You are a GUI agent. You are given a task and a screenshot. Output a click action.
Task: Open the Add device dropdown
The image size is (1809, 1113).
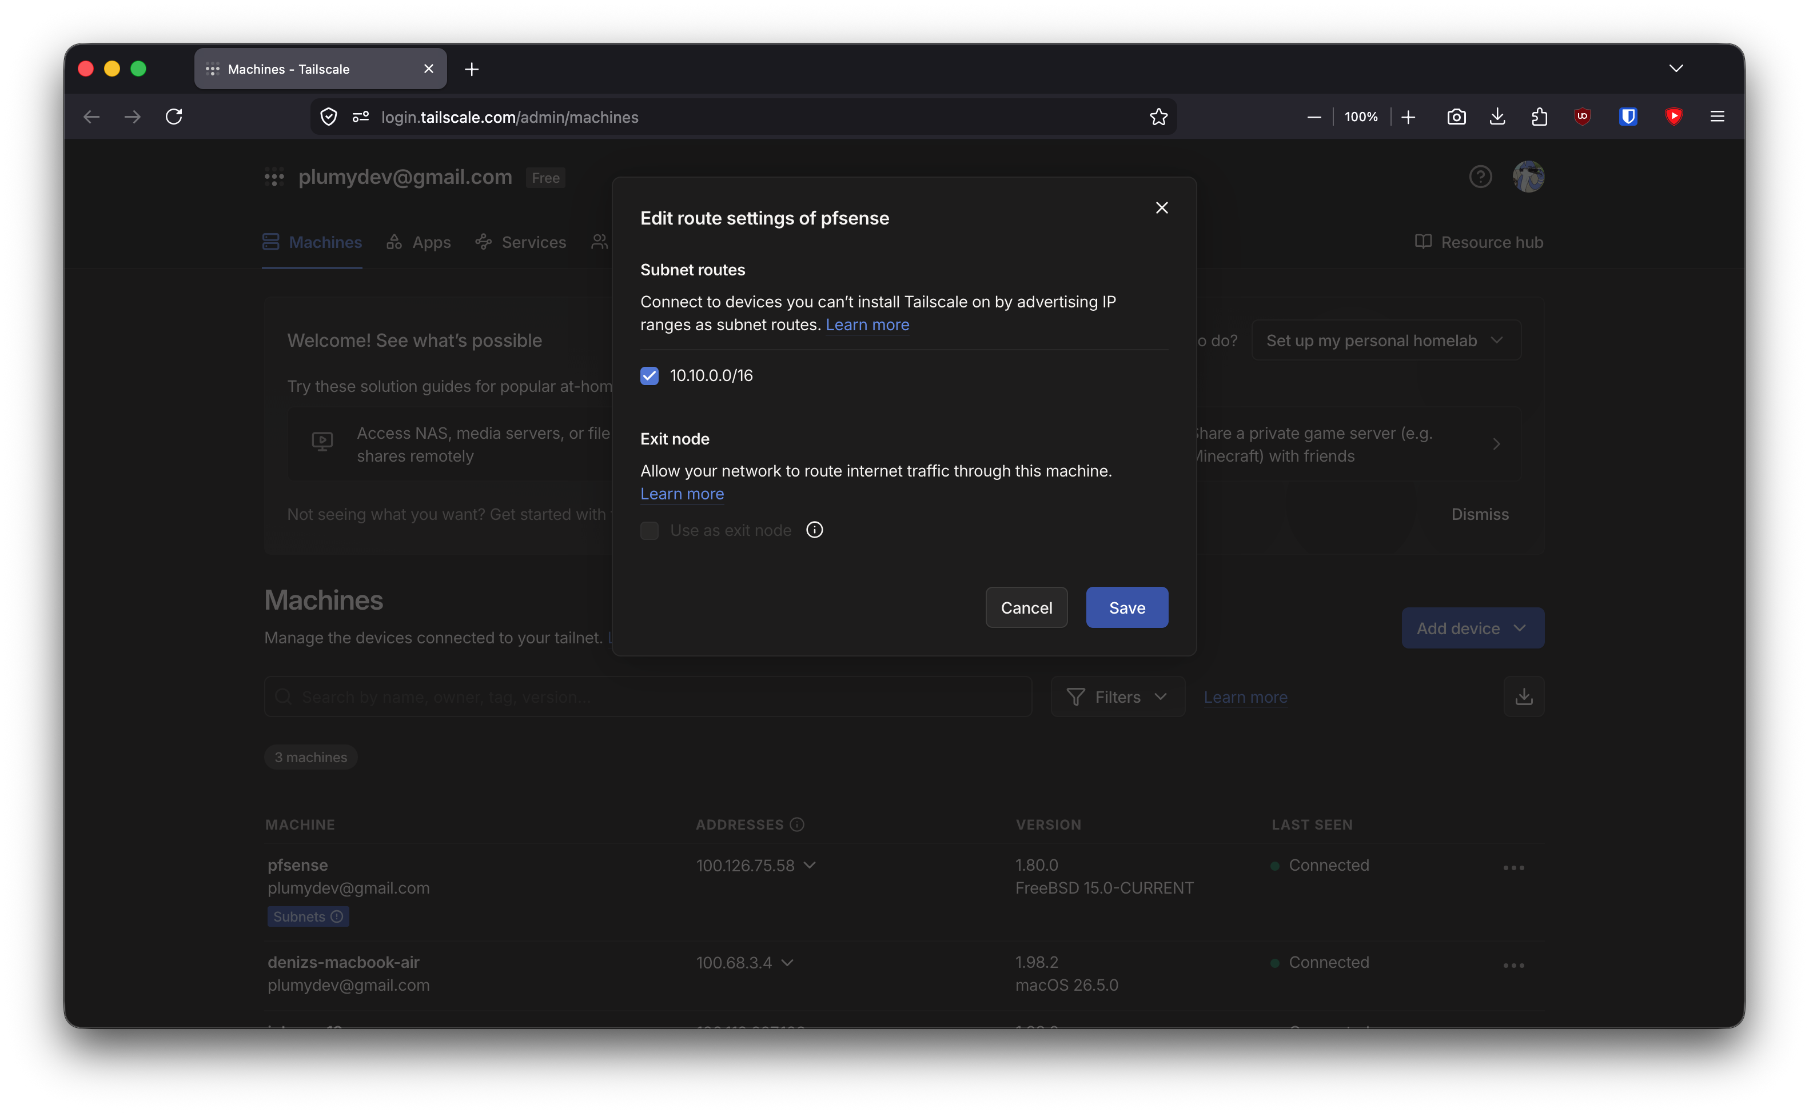tap(1472, 628)
